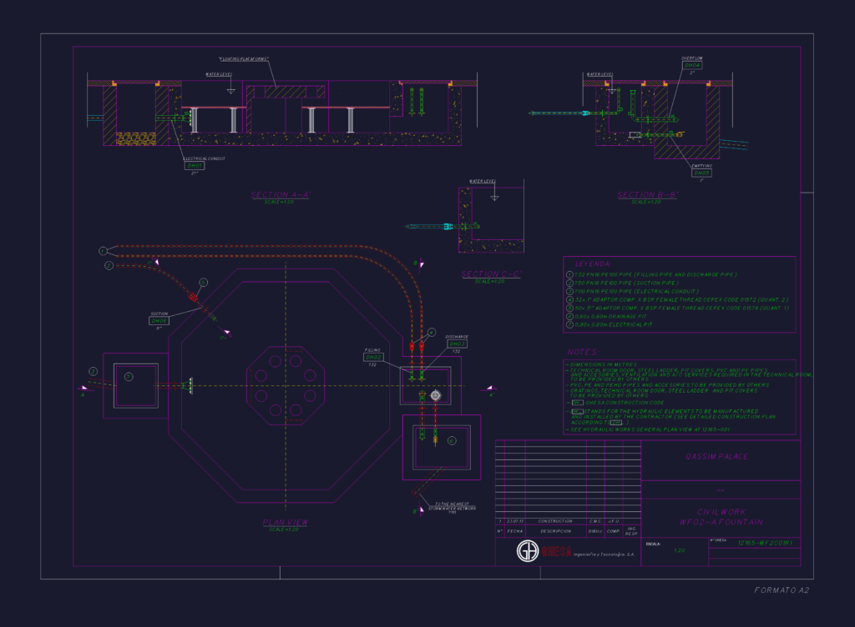Select the DH04 overflow tag
Image resolution: width=855 pixels, height=627 pixels.
(692, 65)
